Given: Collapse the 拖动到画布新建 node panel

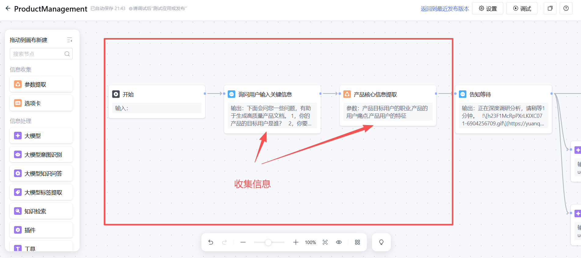Looking at the screenshot, I should [x=70, y=40].
